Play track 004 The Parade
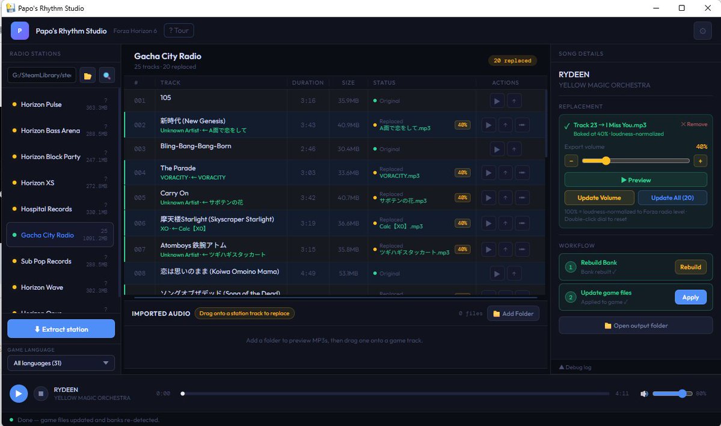 pyautogui.click(x=488, y=173)
